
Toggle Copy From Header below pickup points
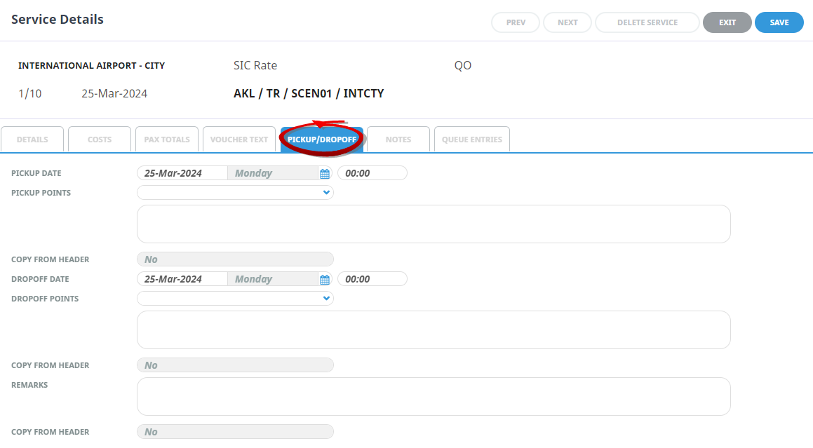pyautogui.click(x=235, y=259)
